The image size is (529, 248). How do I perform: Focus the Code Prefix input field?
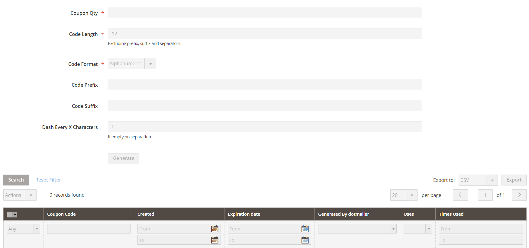[x=265, y=85]
